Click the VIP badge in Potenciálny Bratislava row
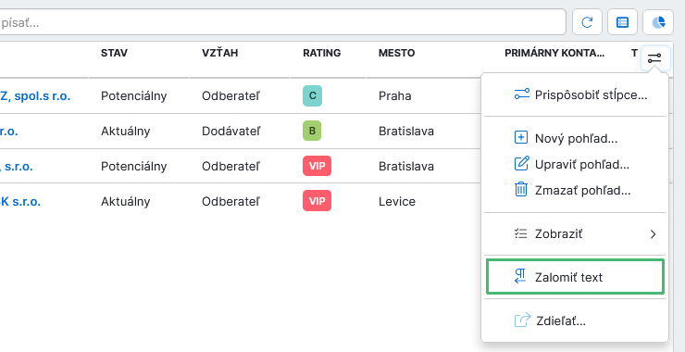685x352 pixels. pyautogui.click(x=318, y=166)
